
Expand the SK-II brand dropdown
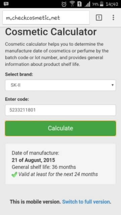pos(61,85)
